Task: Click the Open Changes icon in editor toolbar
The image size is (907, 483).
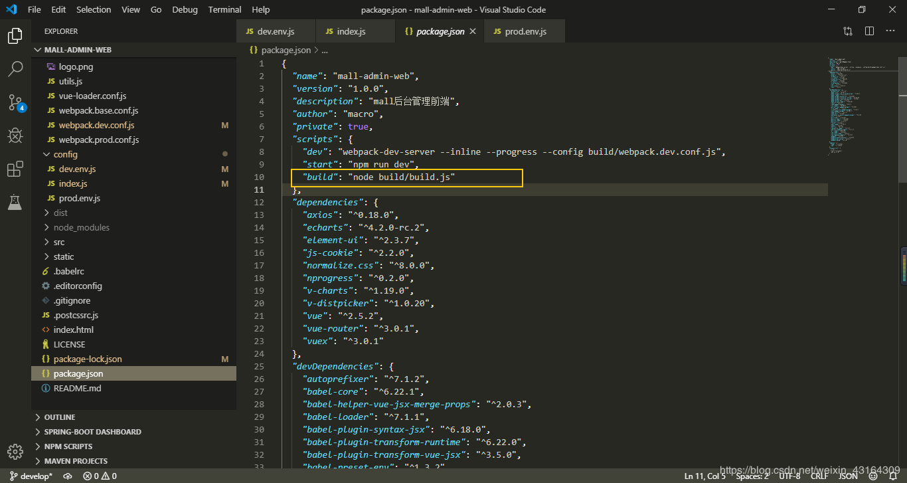Action: pyautogui.click(x=848, y=31)
